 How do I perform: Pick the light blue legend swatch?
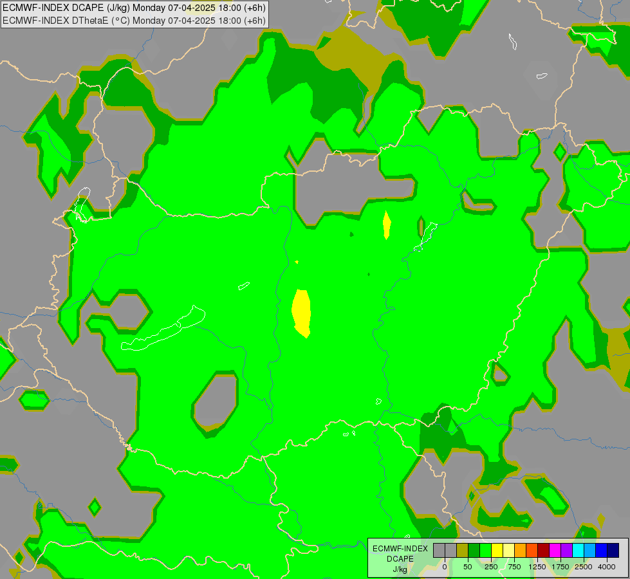point(590,551)
